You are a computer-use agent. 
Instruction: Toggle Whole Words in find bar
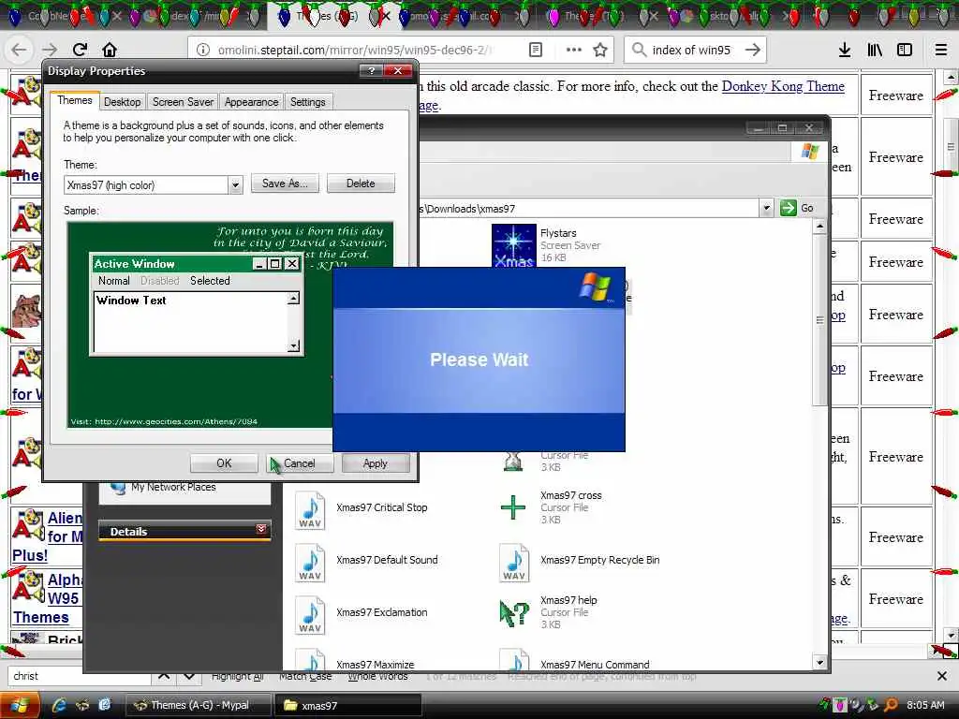pyautogui.click(x=377, y=676)
